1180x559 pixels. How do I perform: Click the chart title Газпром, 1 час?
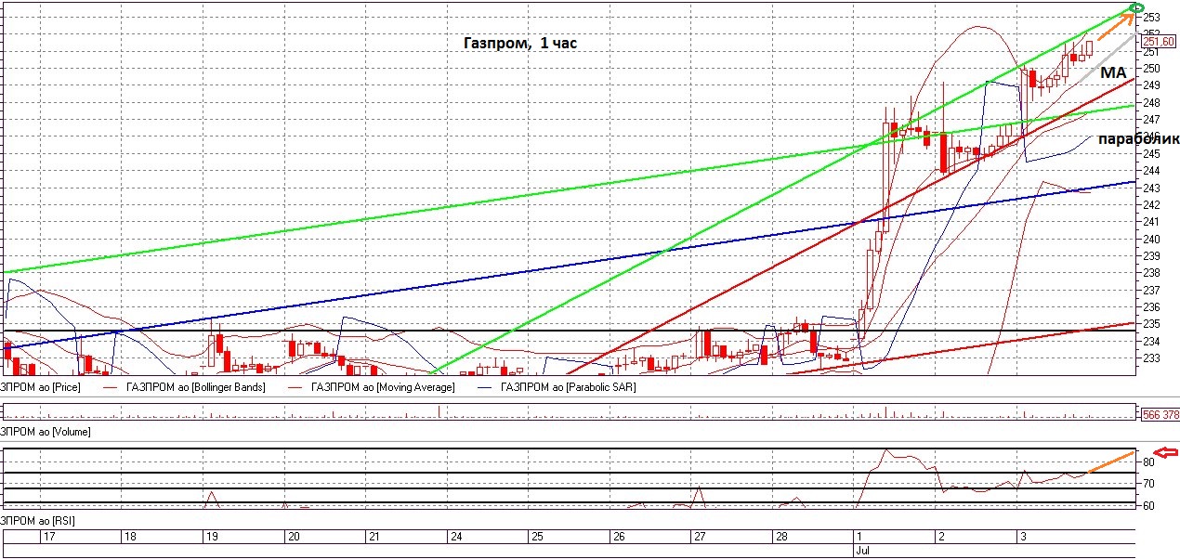(x=519, y=43)
